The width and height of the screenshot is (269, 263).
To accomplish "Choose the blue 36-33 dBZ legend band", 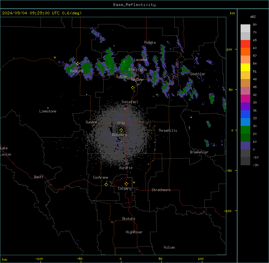I will click(x=245, y=114).
